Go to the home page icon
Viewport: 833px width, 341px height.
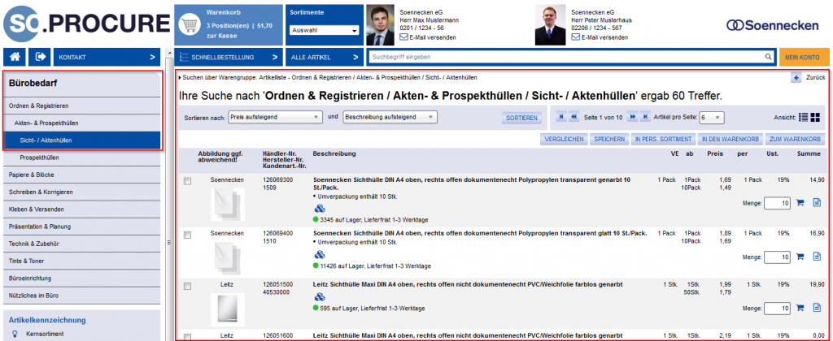click(x=15, y=57)
